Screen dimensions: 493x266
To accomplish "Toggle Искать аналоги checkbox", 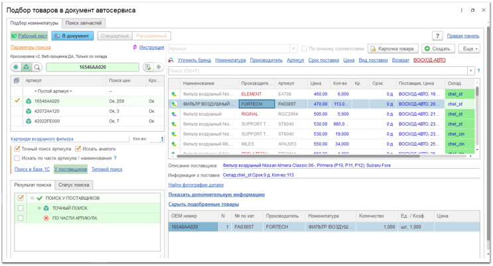I will 78,149.
